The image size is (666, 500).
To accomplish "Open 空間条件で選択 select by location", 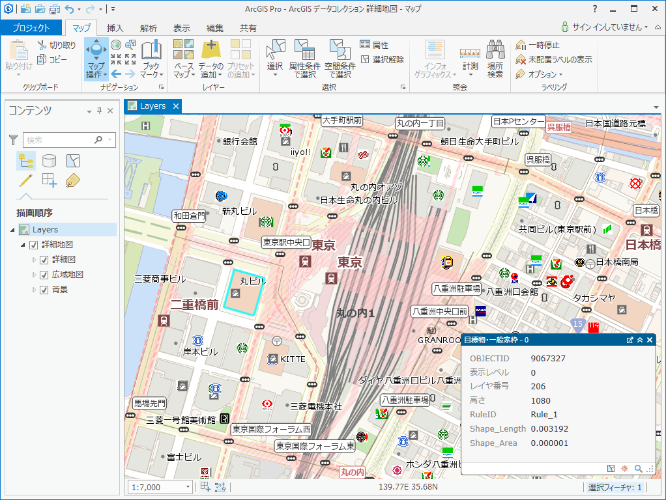I will click(340, 59).
